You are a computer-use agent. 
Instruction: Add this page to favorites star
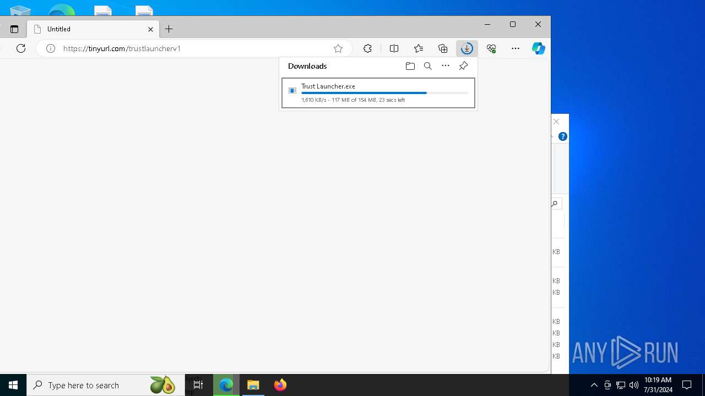pos(338,48)
